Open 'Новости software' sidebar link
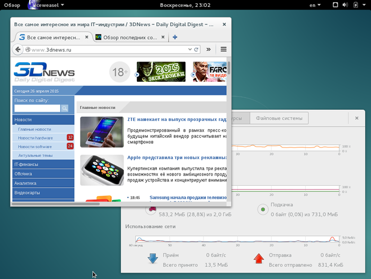 (35, 147)
